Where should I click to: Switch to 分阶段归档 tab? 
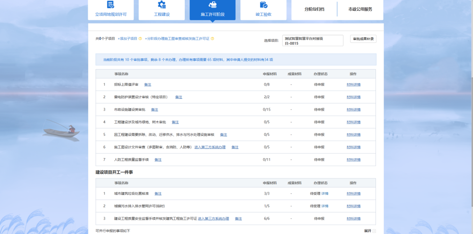[x=314, y=9]
